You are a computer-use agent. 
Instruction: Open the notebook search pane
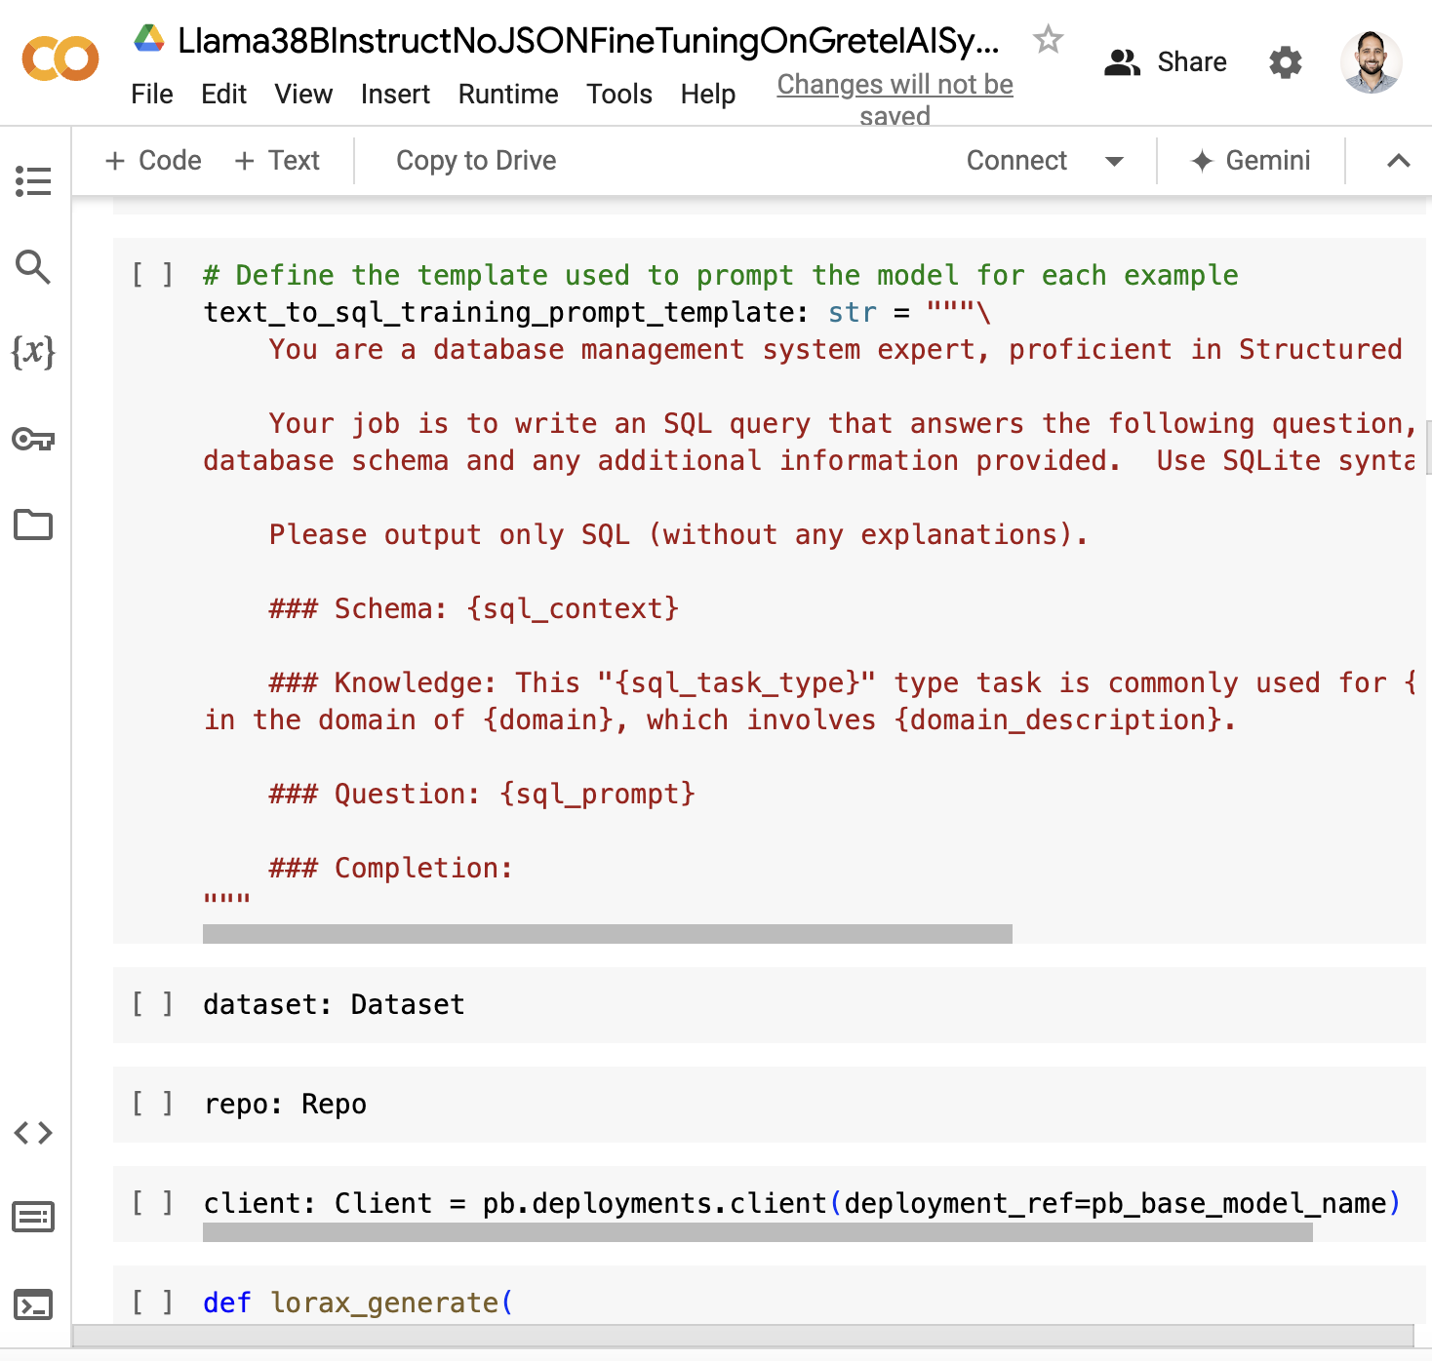34,268
